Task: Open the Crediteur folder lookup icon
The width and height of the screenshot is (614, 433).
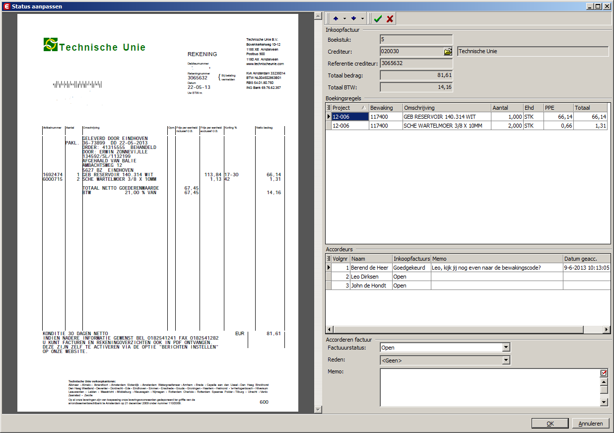Action: (x=448, y=51)
